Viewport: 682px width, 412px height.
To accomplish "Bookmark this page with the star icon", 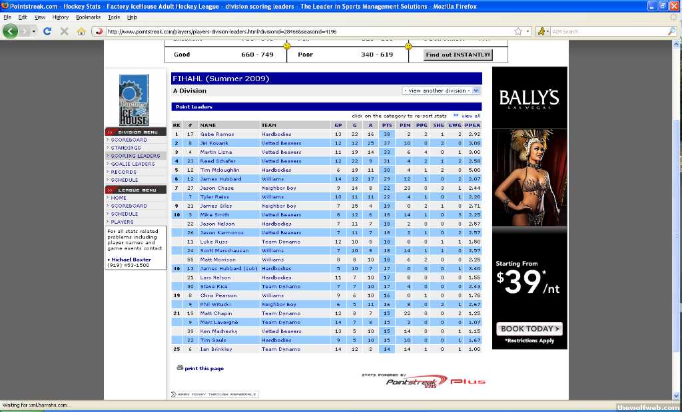I will 517,31.
